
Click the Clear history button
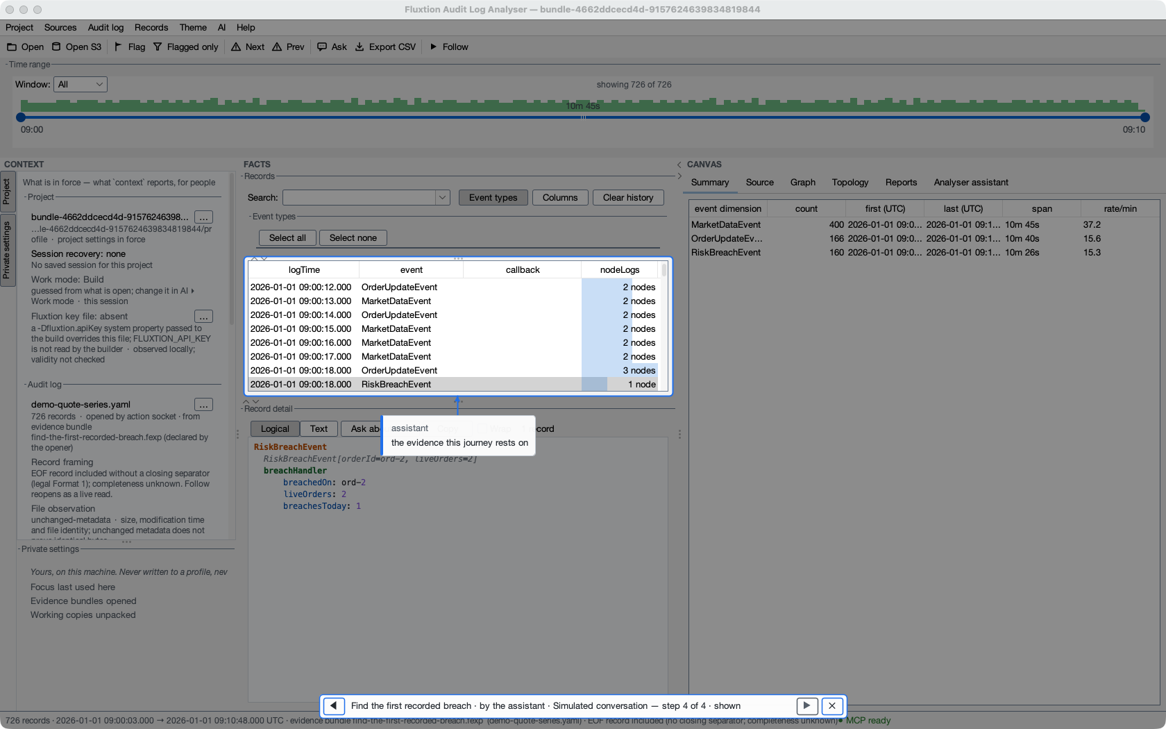pyautogui.click(x=628, y=198)
